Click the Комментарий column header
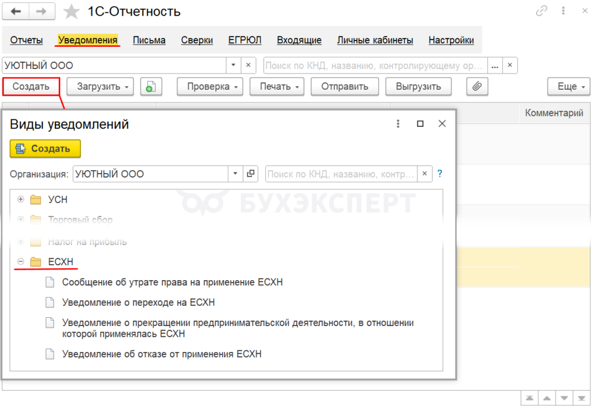This screenshot has width=592, height=407. 554,113
